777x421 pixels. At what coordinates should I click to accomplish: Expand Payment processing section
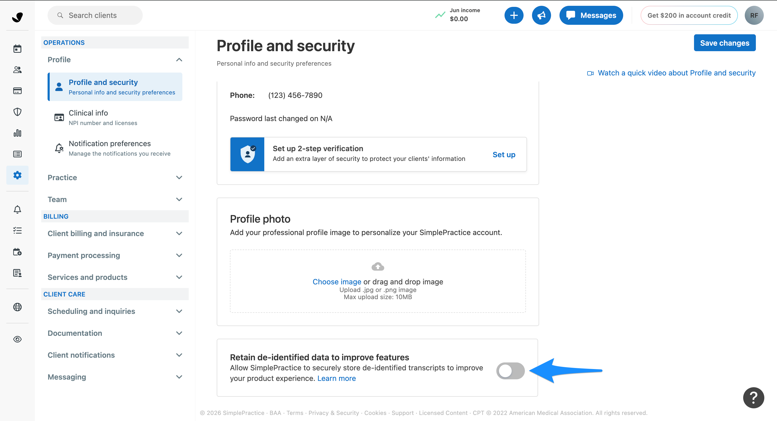[115, 255]
